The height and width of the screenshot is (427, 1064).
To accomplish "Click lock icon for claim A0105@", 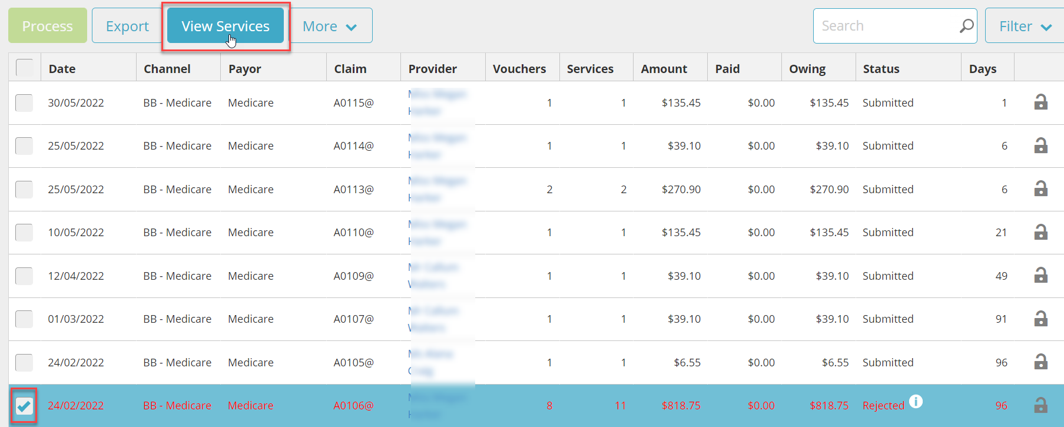I will click(1040, 362).
